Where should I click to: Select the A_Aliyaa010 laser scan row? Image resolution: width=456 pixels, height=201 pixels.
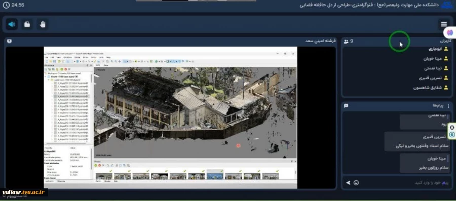point(71,113)
